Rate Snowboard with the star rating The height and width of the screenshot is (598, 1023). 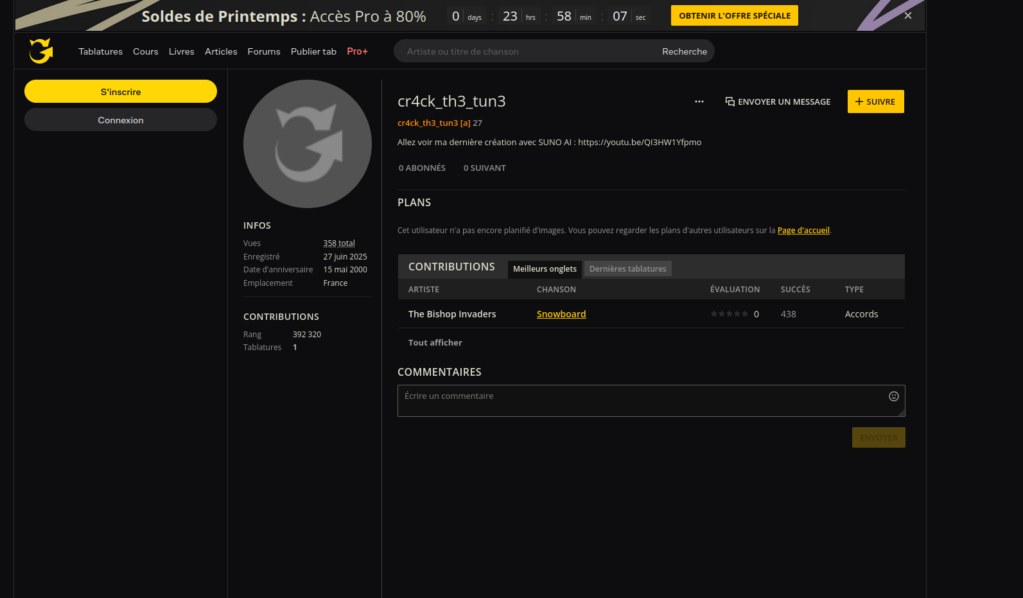pos(729,314)
